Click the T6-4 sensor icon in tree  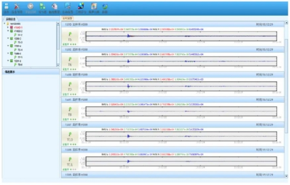point(15,50)
